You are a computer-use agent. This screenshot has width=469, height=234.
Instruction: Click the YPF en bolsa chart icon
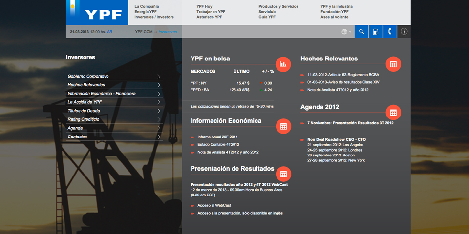click(283, 64)
